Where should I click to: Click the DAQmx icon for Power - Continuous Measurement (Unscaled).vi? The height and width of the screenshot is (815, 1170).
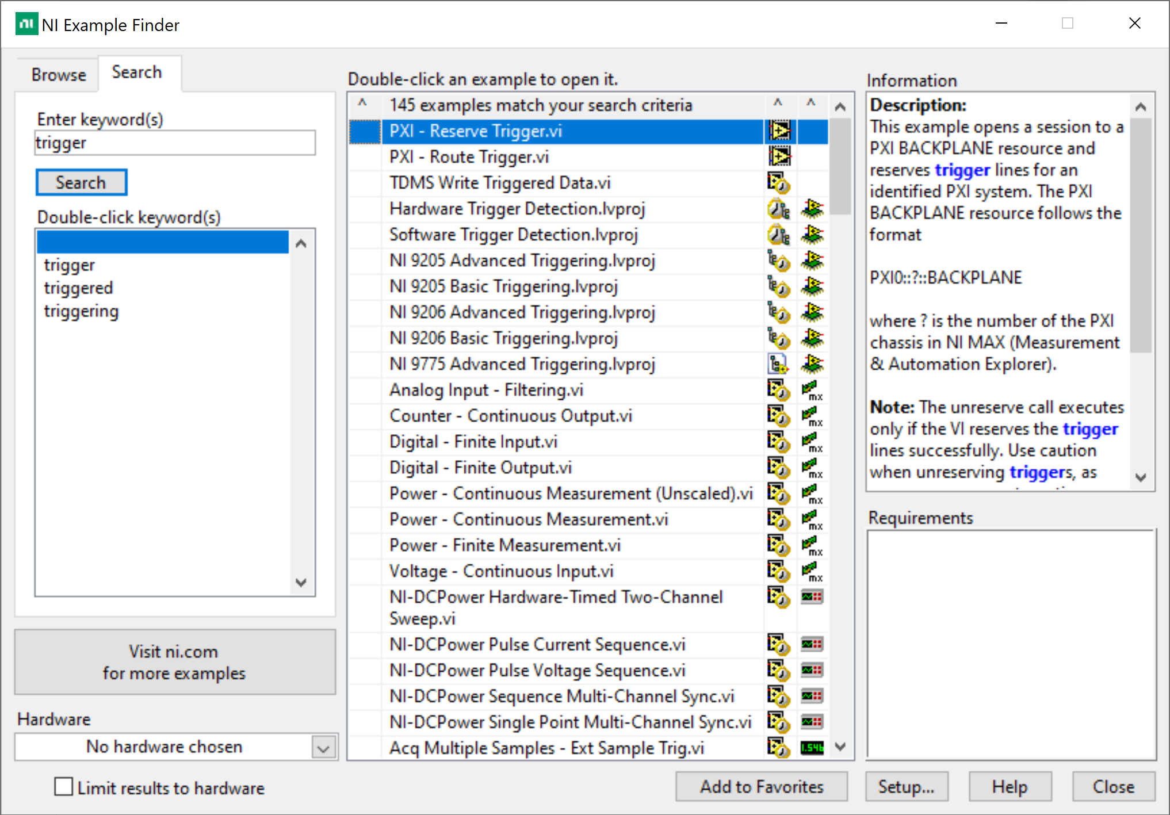point(812,493)
